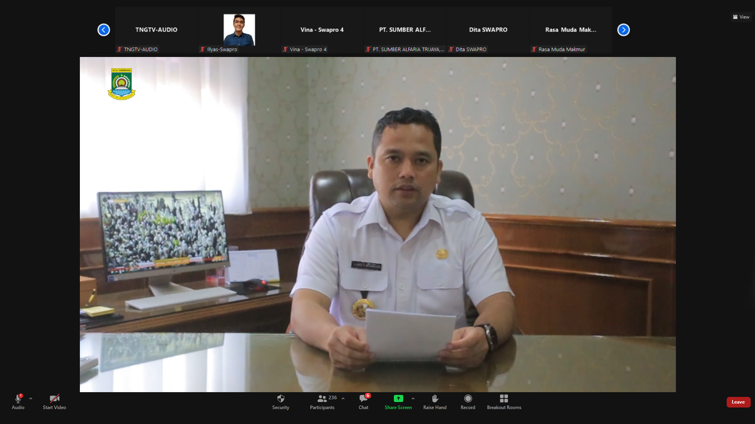Click the main speaker video
The height and width of the screenshot is (424, 755).
pos(378,224)
